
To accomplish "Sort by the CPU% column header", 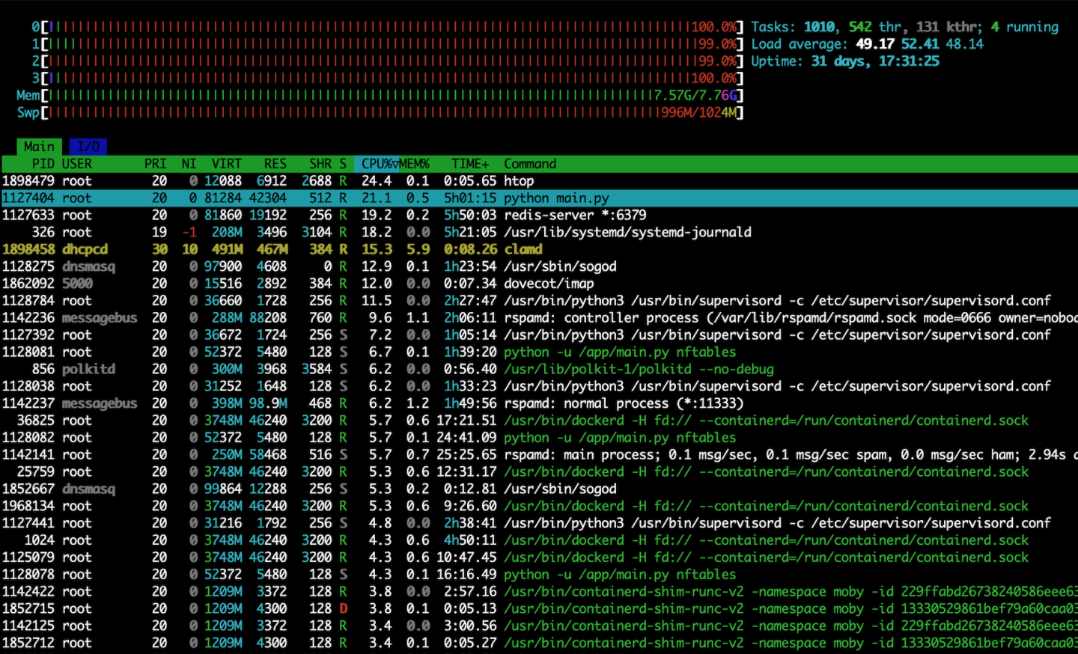I will pyautogui.click(x=377, y=164).
